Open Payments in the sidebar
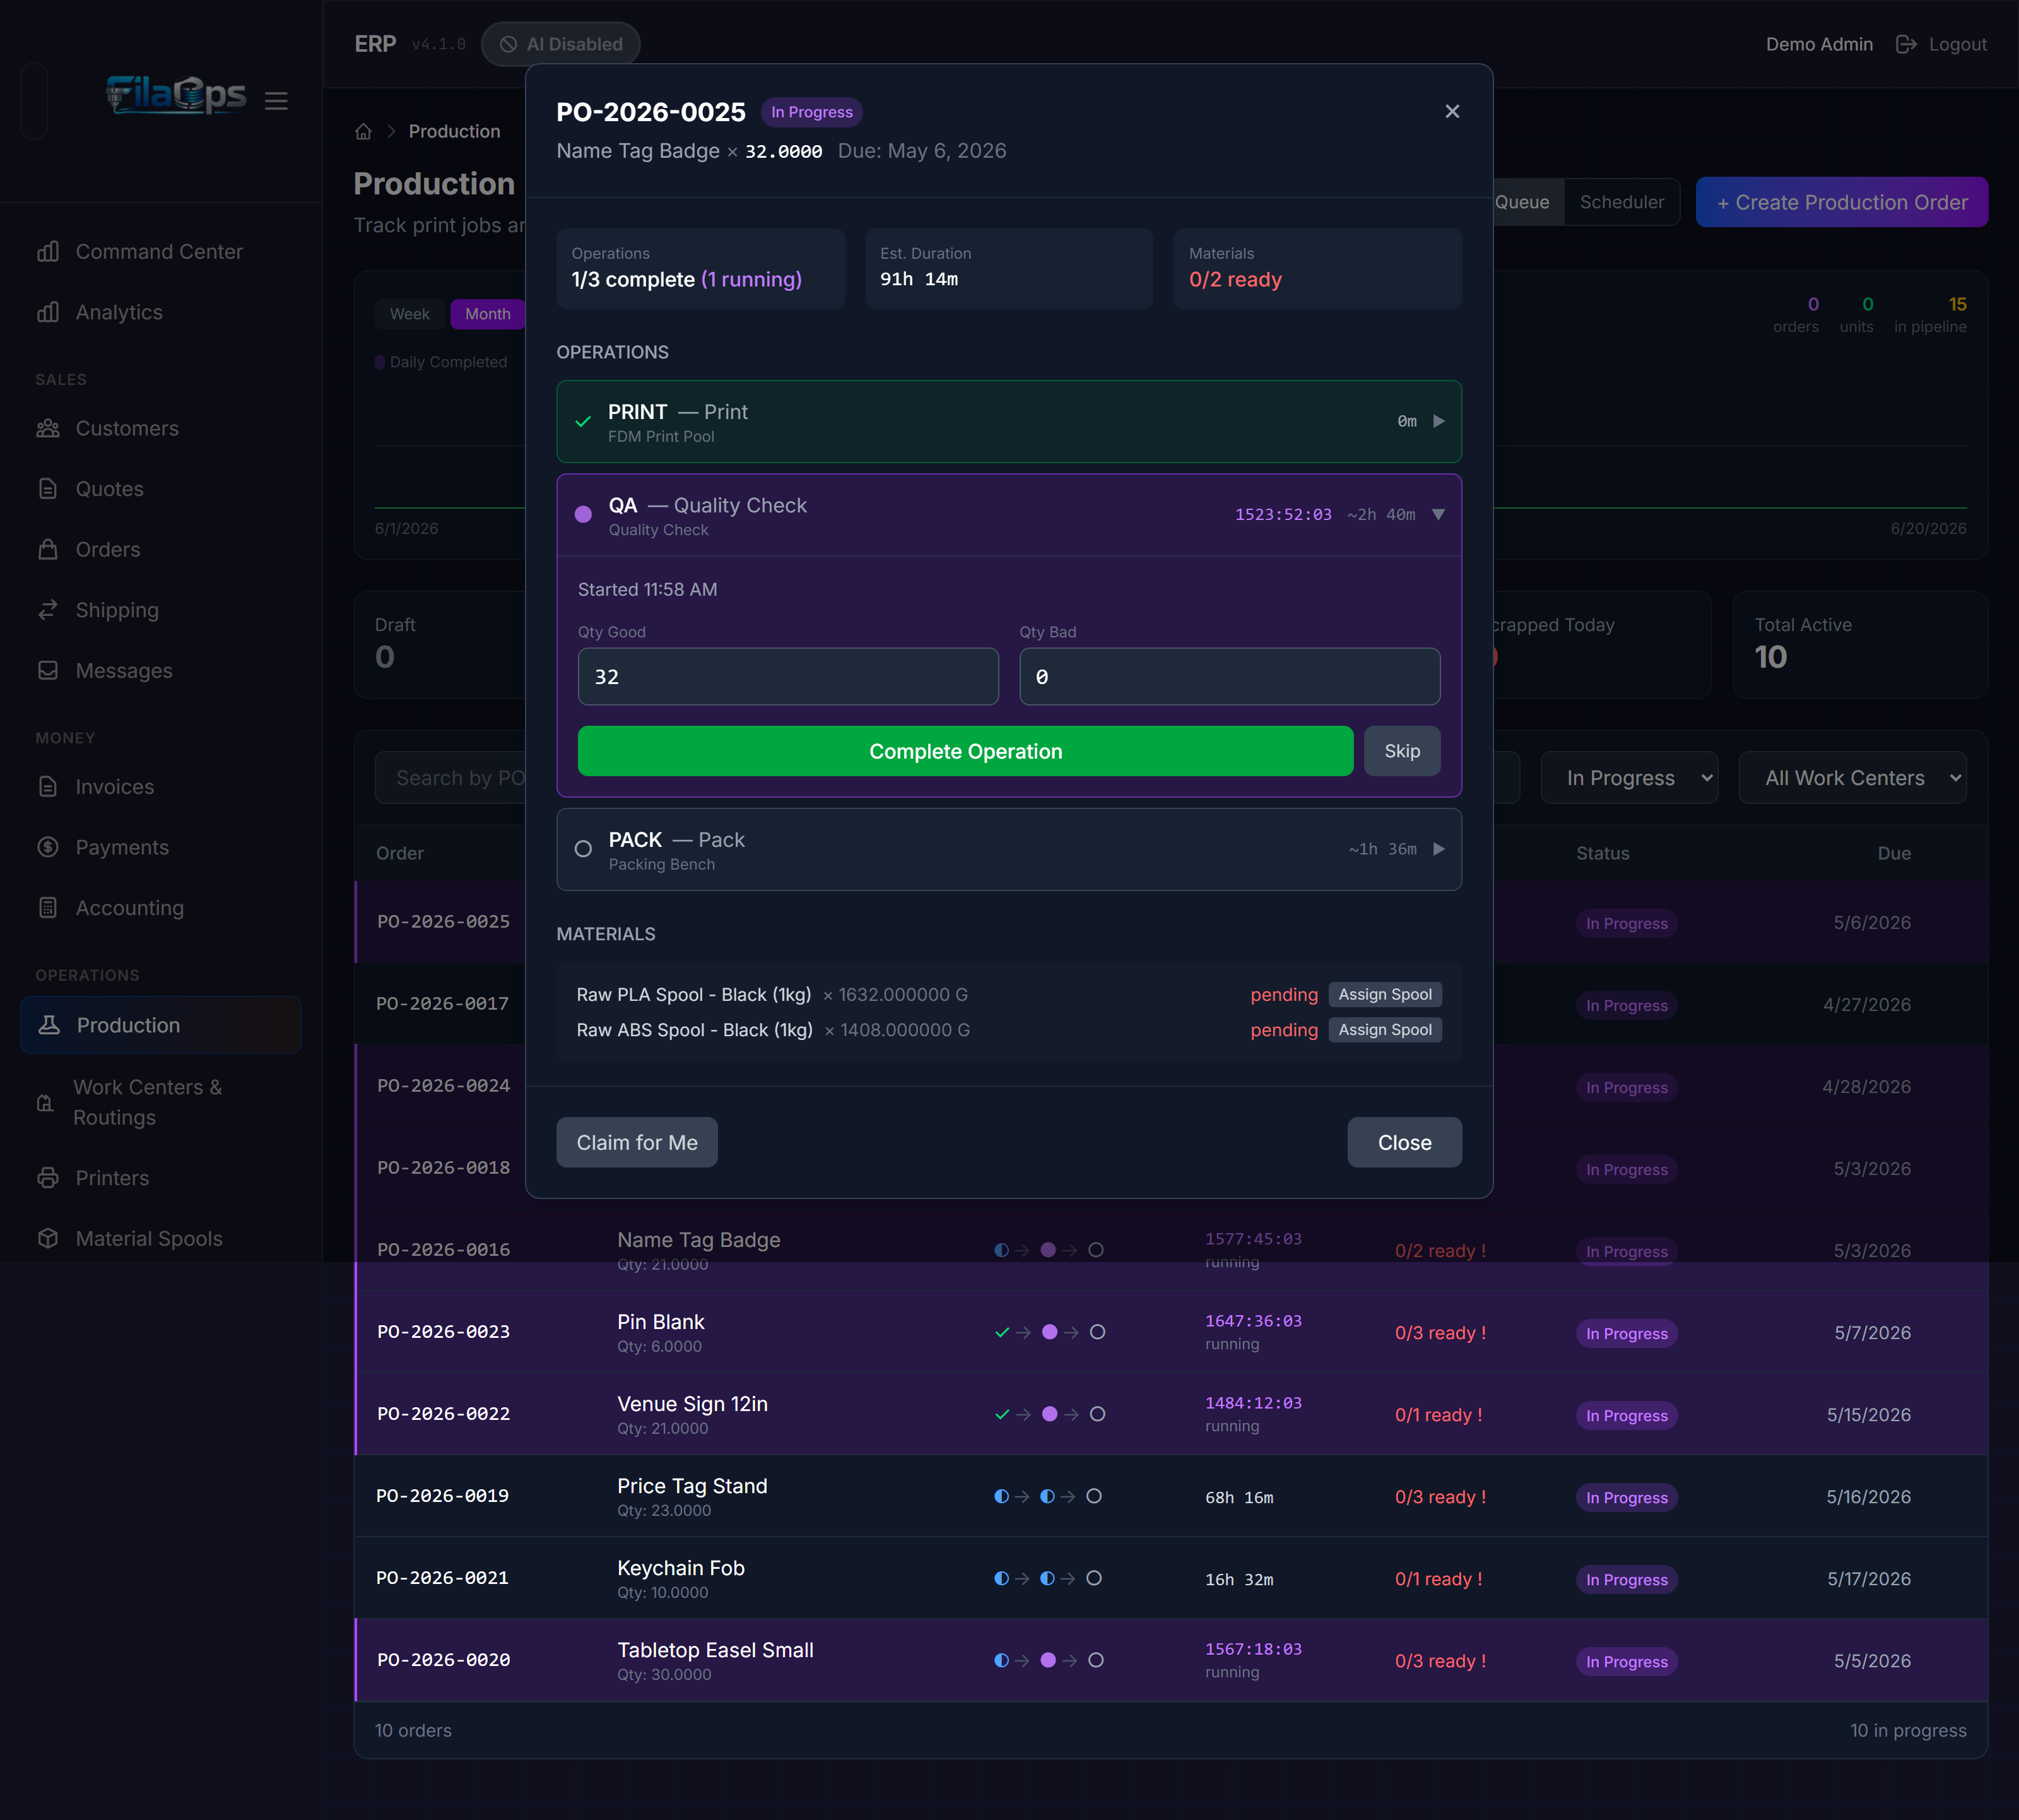Screen dimensions: 2019x1820 tap(160, 848)
